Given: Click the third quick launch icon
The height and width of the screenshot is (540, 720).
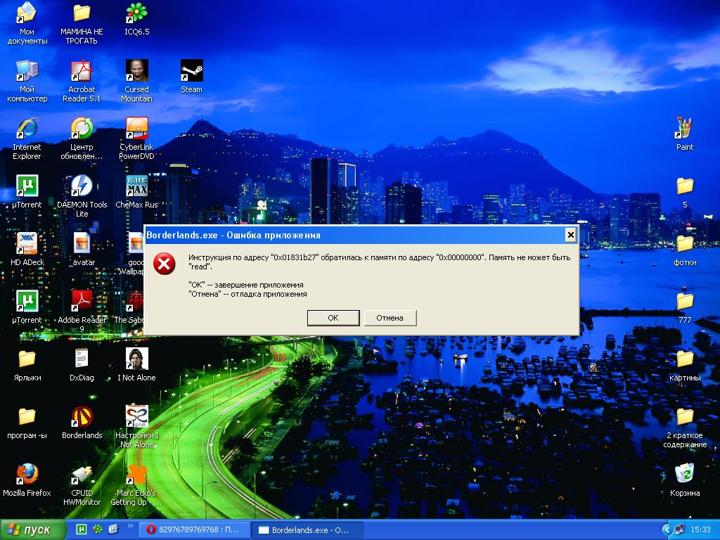Looking at the screenshot, I should coord(113,529).
